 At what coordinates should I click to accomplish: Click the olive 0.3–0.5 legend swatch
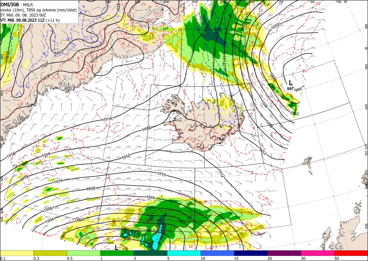(x=50, y=253)
